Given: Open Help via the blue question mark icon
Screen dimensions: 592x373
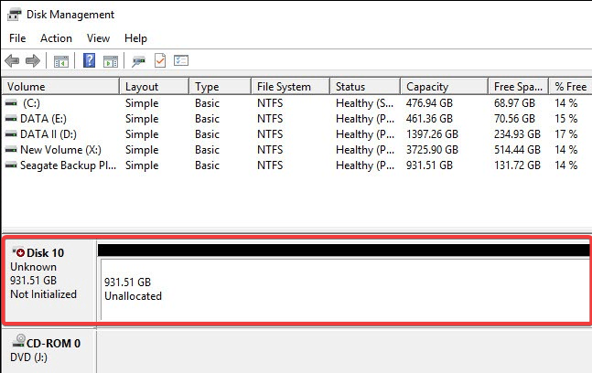Looking at the screenshot, I should (89, 60).
